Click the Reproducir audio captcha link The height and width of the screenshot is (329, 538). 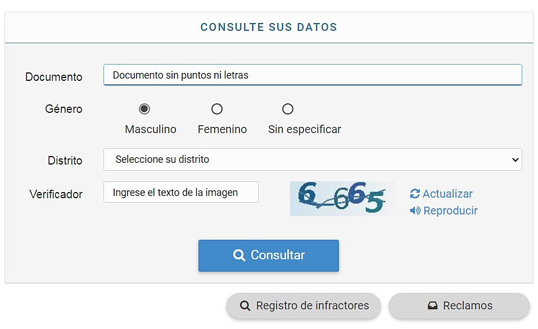[450, 211]
